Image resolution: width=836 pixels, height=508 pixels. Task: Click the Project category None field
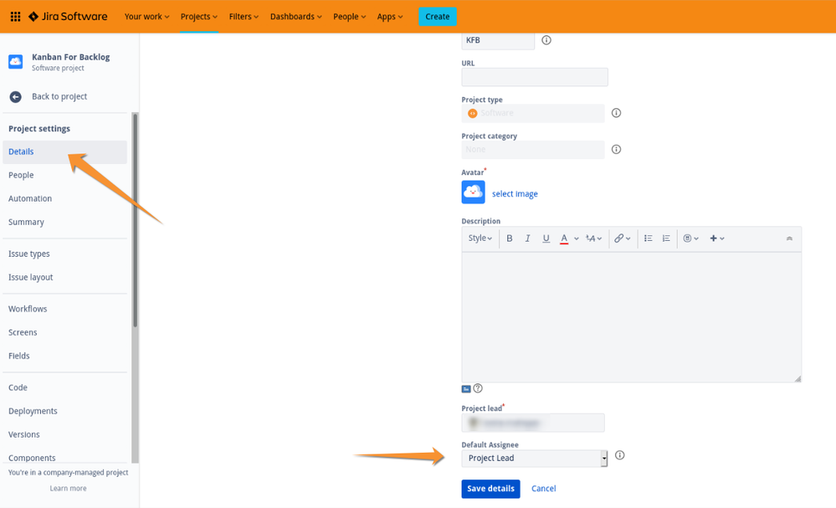(x=532, y=150)
